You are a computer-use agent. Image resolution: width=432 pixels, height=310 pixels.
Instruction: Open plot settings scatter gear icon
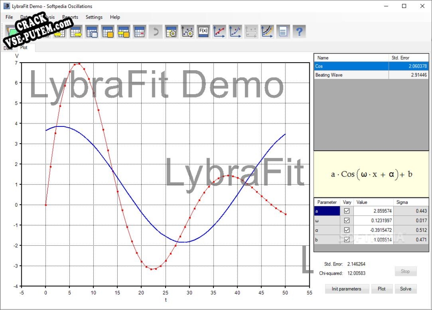pos(187,32)
